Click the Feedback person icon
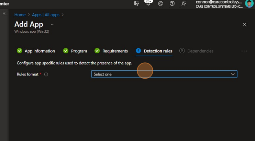255x141 pixels. click(184, 4)
